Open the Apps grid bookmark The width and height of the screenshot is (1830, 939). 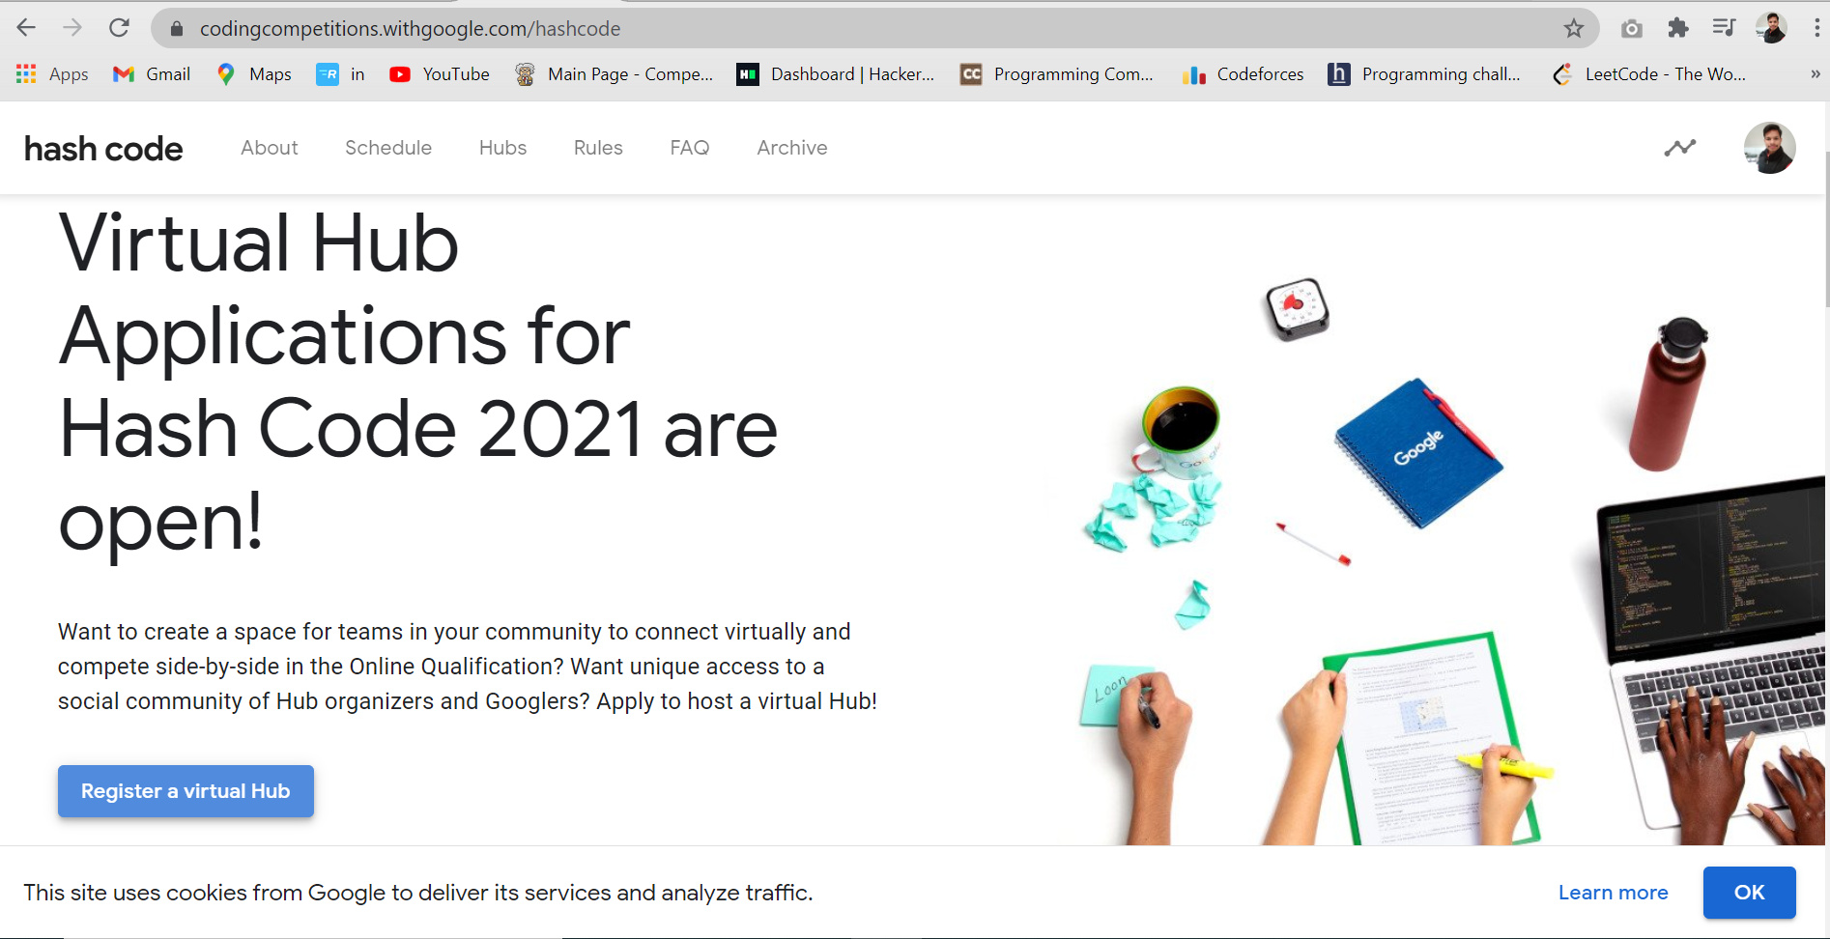pos(52,74)
